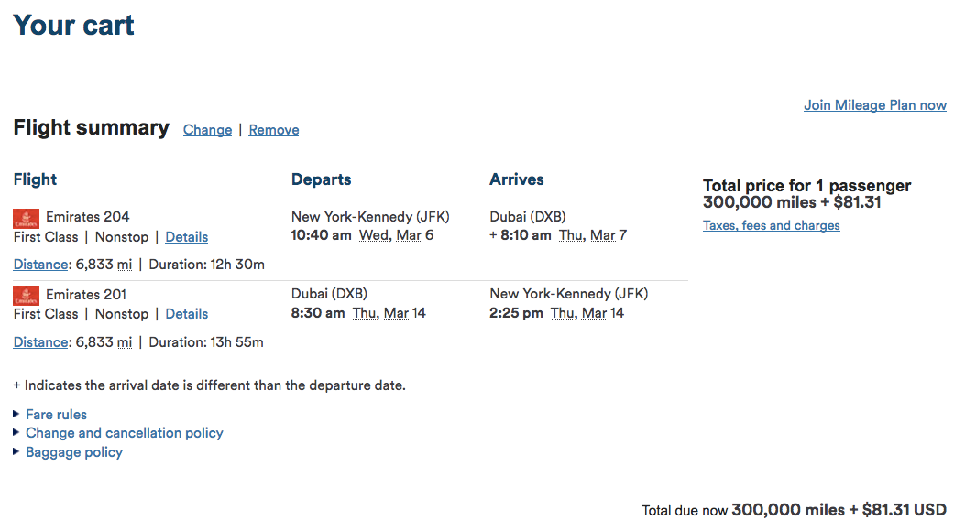This screenshot has width=976, height=531.
Task: Click the Flight summary heading
Action: pyautogui.click(x=91, y=128)
